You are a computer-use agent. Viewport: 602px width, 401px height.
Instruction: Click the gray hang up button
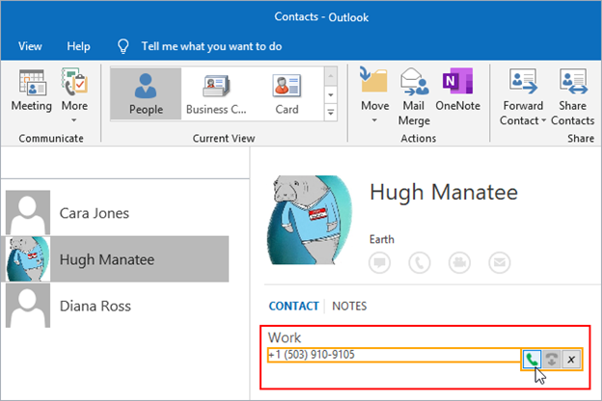(x=552, y=360)
